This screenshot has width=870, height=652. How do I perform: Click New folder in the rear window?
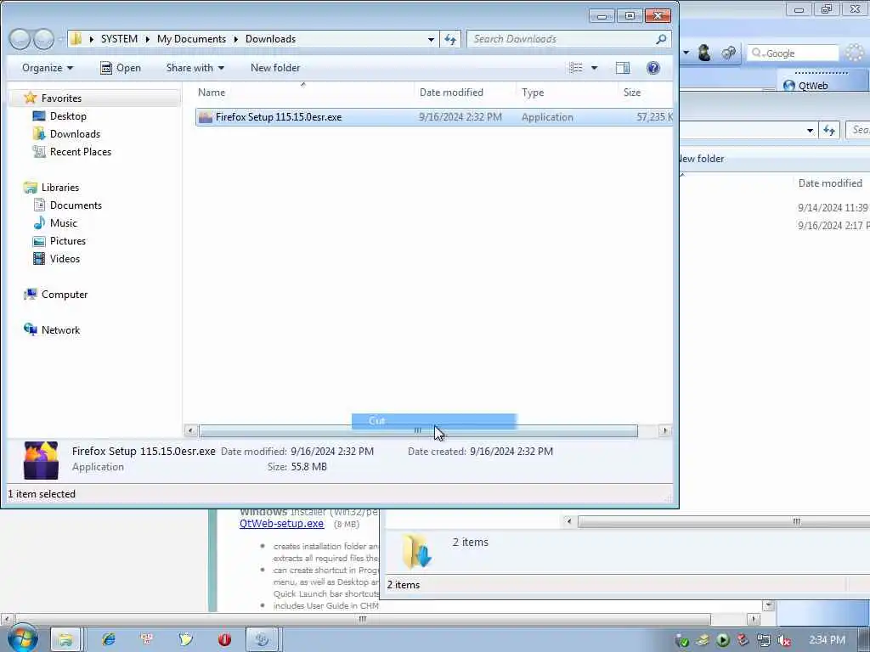tap(702, 159)
